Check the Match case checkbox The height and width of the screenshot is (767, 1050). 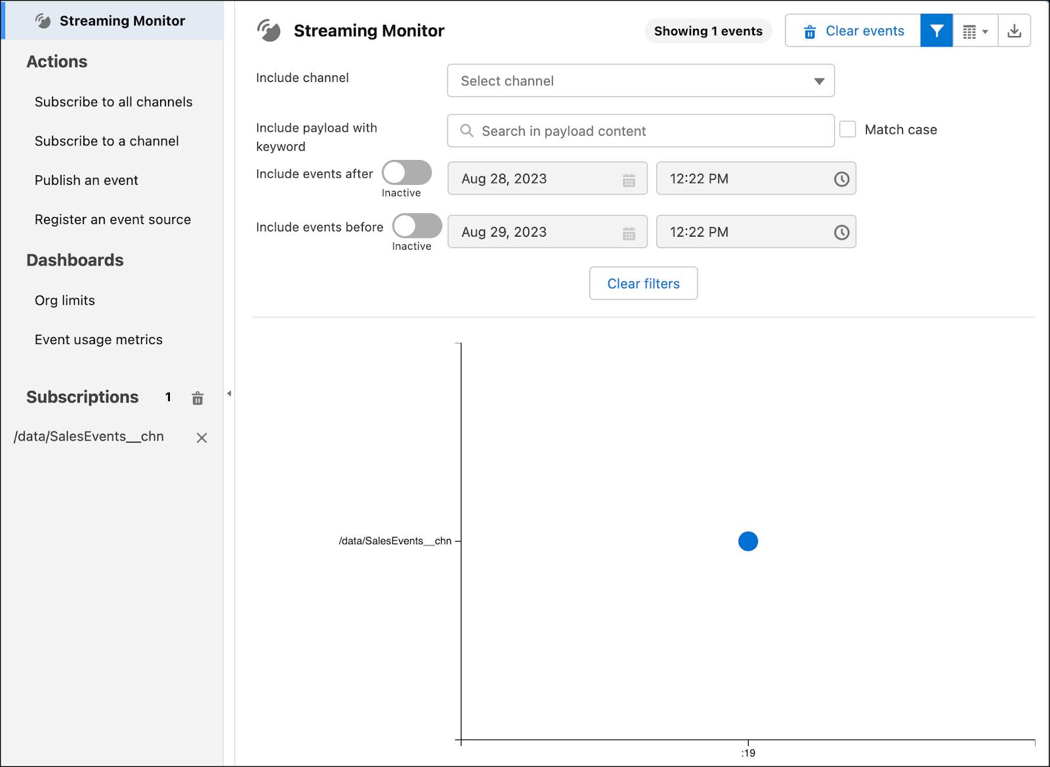pyautogui.click(x=848, y=129)
